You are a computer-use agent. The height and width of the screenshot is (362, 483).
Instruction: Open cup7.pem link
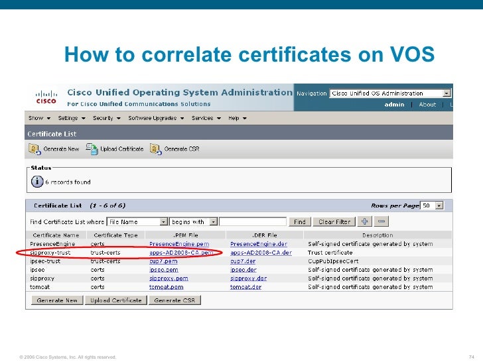tap(163, 261)
